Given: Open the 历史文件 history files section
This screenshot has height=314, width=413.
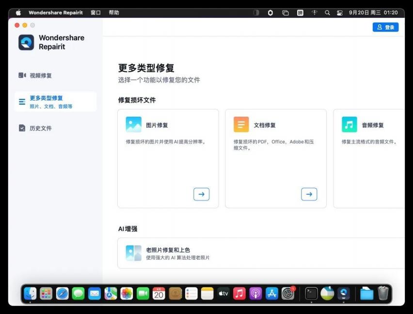Looking at the screenshot, I should click(41, 128).
